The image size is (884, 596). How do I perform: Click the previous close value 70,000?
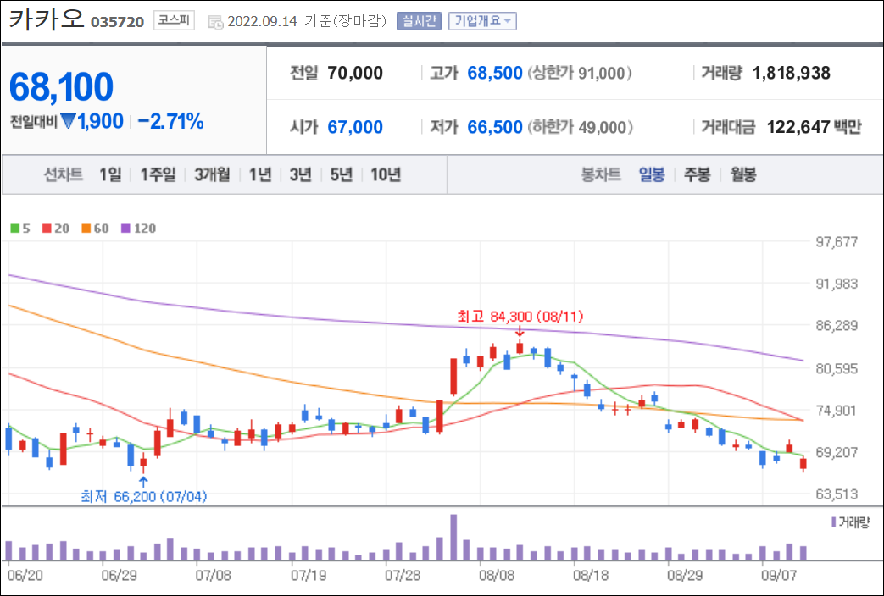pyautogui.click(x=355, y=73)
